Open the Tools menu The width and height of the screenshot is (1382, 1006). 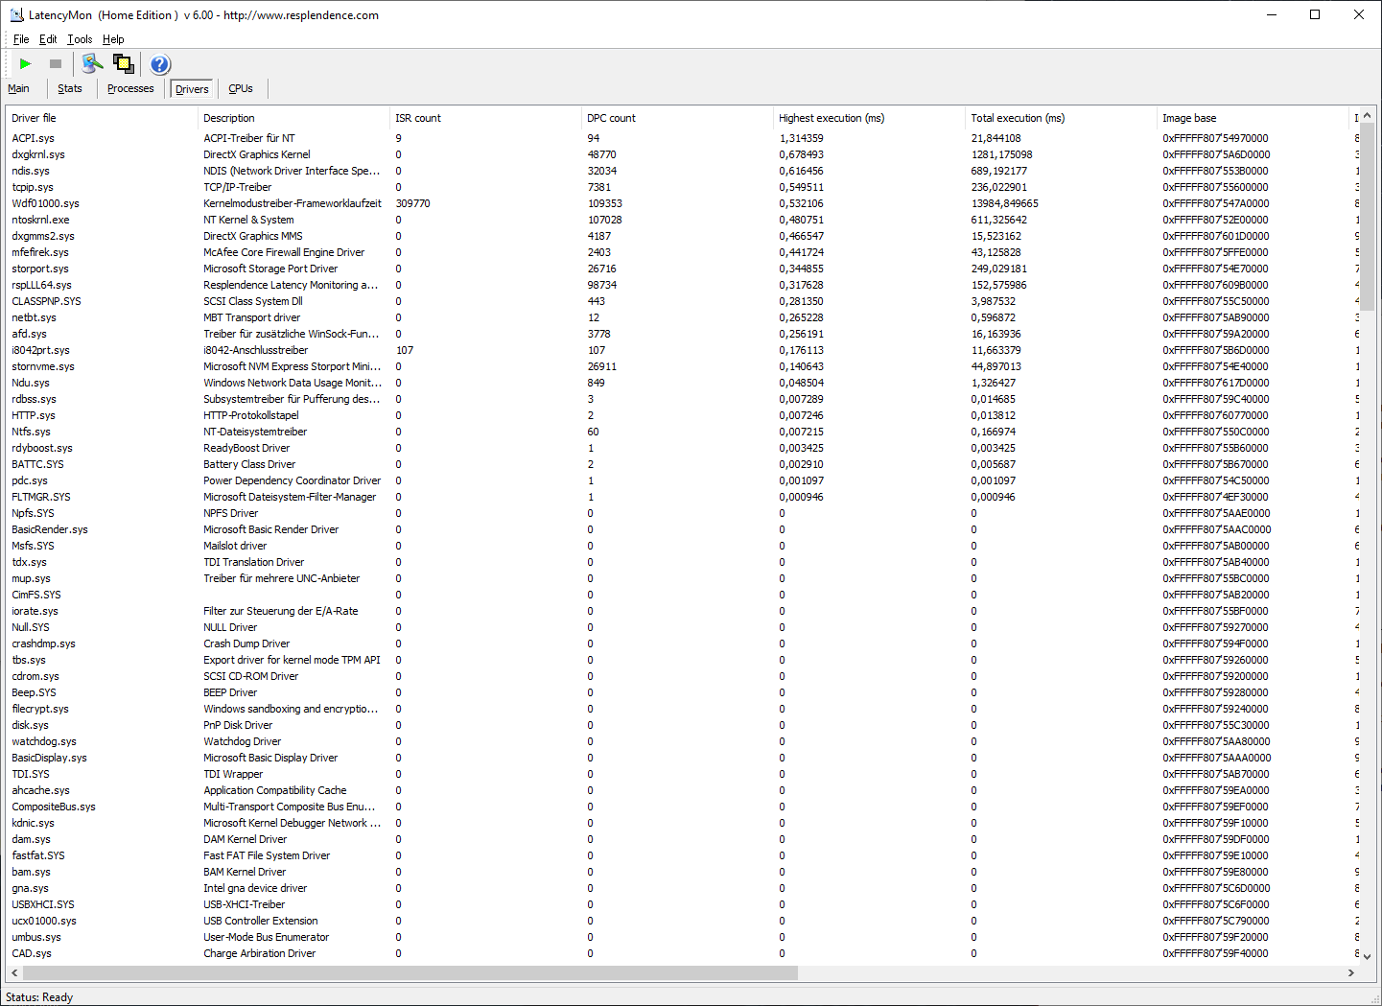pyautogui.click(x=80, y=39)
